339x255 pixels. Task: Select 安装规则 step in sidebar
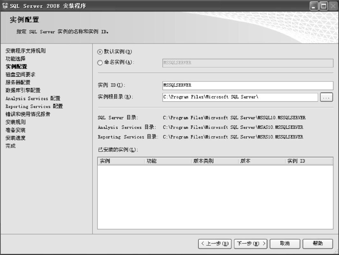tap(16, 122)
